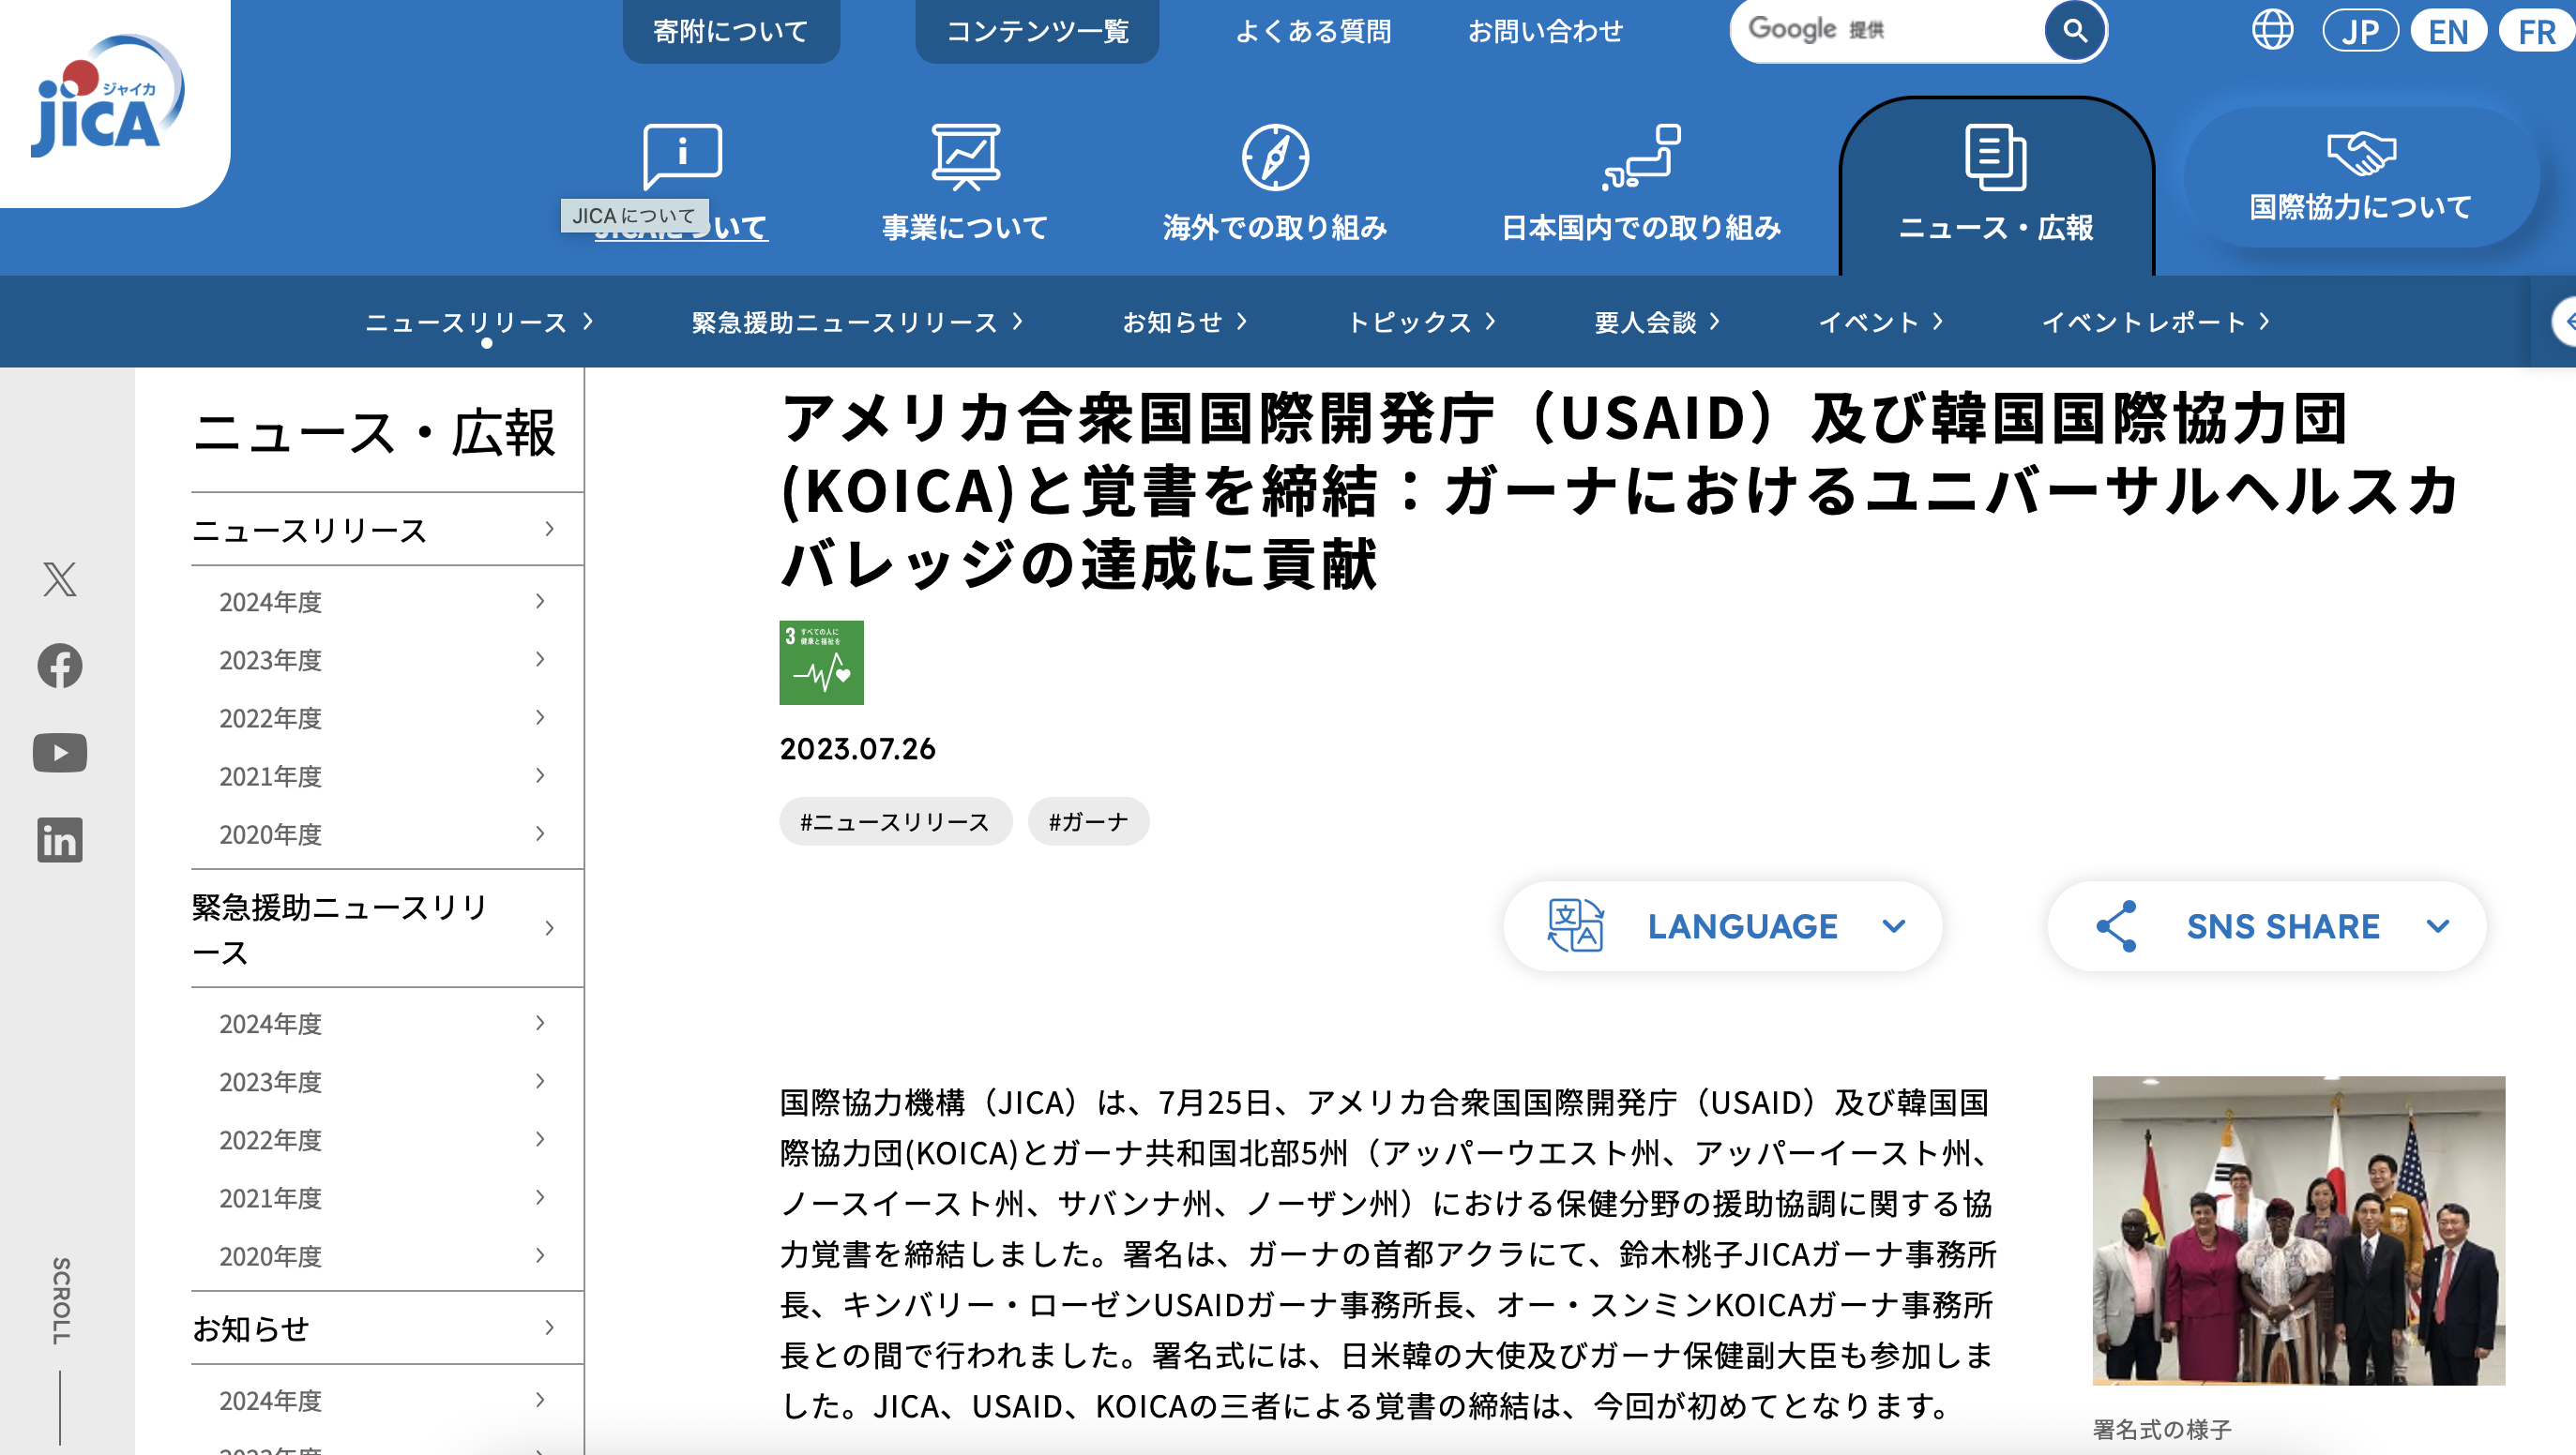2576x1455 pixels.
Task: Select the イベントレポート submenu tab
Action: click(x=2155, y=322)
